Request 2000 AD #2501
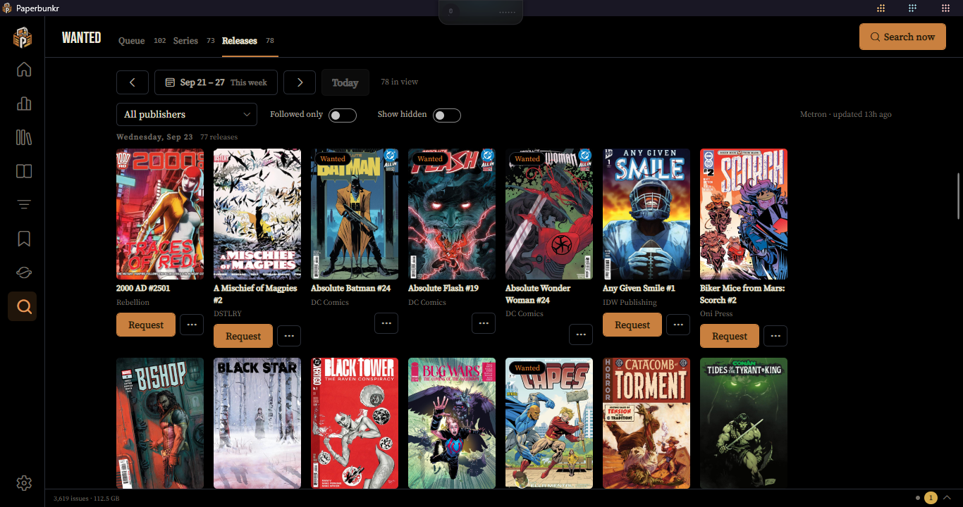 pos(146,325)
